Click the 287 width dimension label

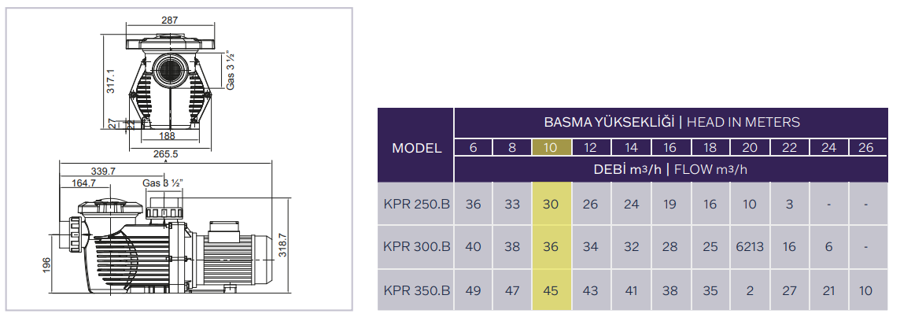(x=170, y=20)
